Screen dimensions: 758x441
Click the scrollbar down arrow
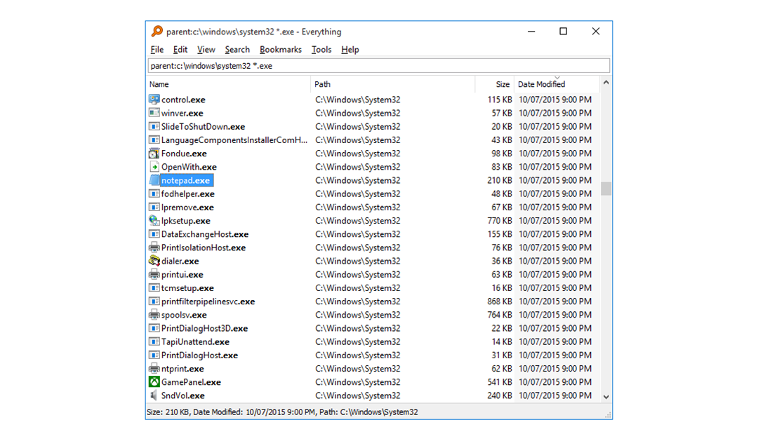(606, 397)
